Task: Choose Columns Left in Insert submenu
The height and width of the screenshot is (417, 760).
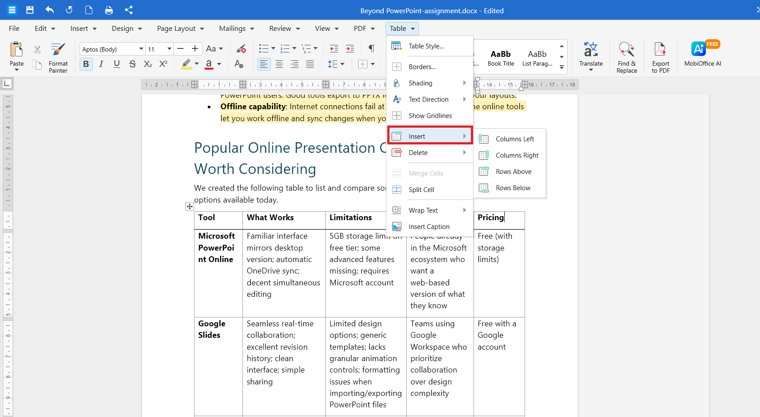Action: pos(510,139)
